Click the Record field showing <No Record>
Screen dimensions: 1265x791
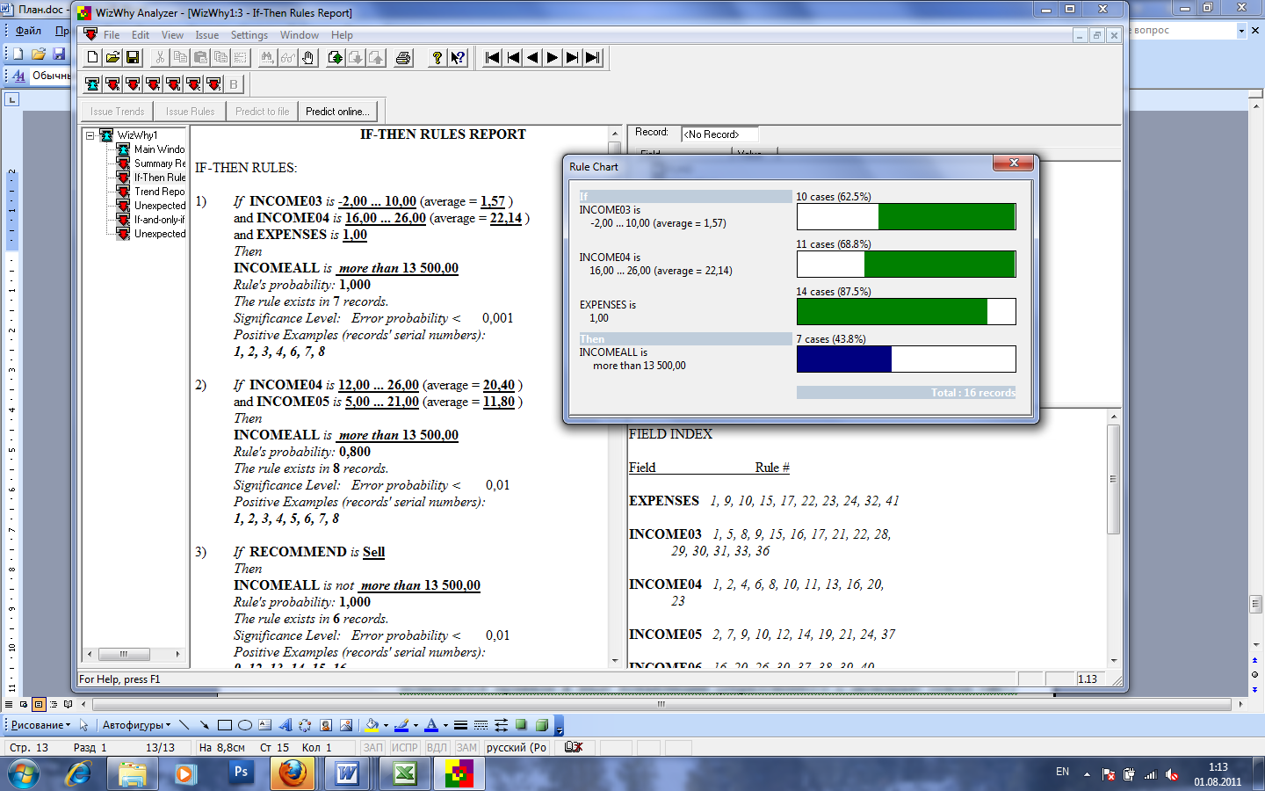click(719, 134)
